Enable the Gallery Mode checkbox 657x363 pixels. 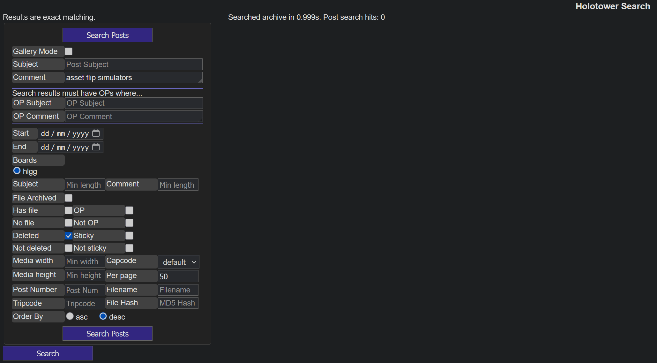click(x=69, y=51)
